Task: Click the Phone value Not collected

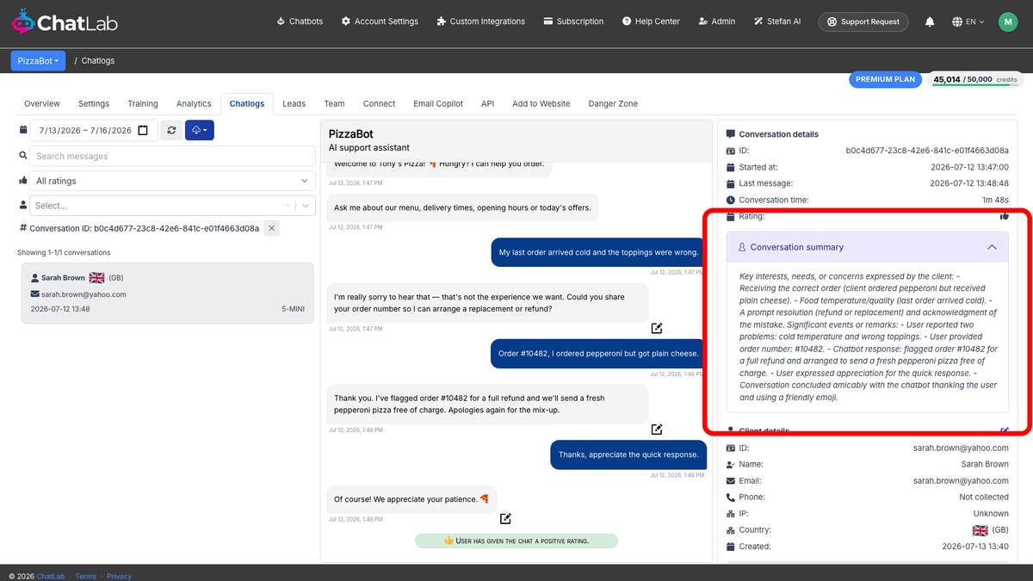Action: tap(984, 498)
